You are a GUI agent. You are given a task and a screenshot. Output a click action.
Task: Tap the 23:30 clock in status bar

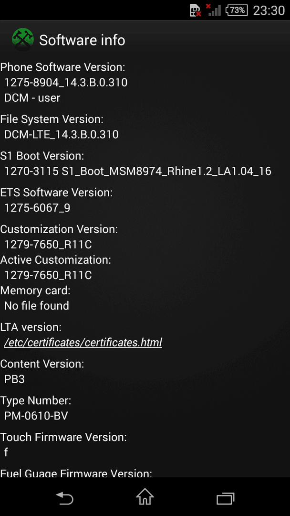pos(269,11)
